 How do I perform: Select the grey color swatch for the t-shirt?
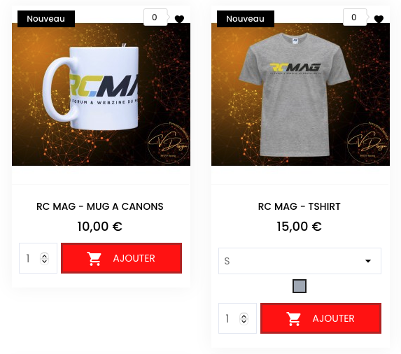(300, 286)
